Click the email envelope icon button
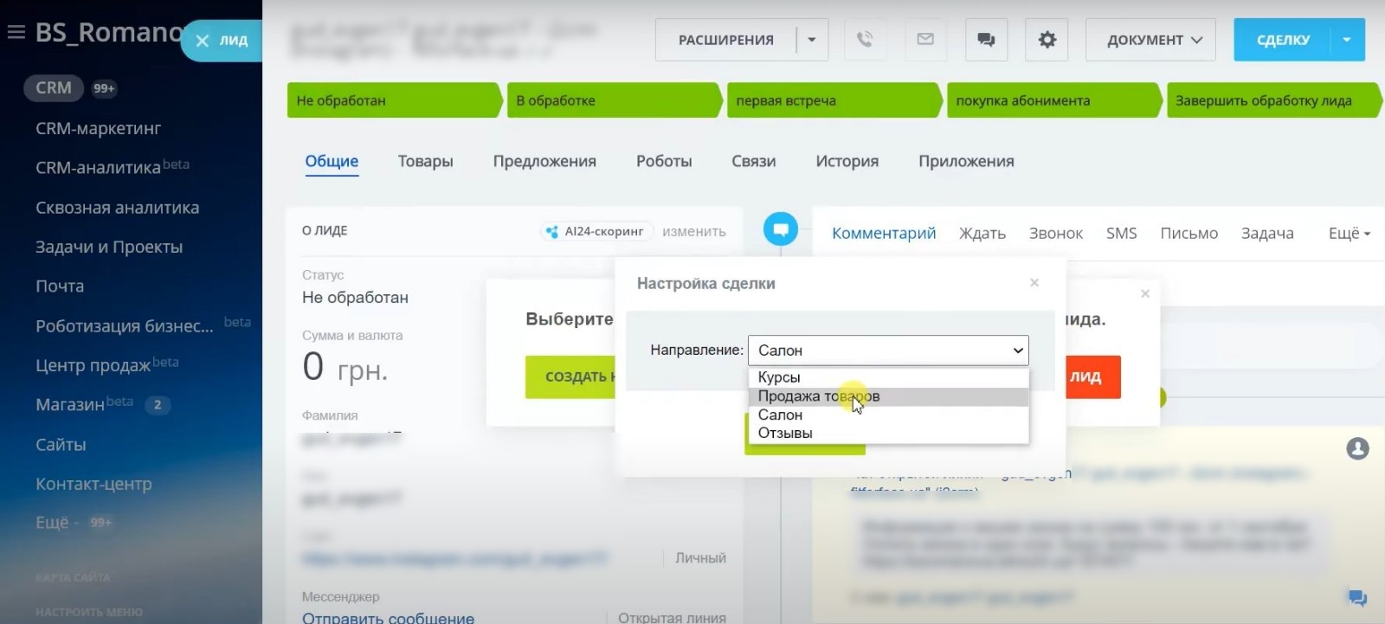The height and width of the screenshot is (624, 1385). pyautogui.click(x=925, y=40)
